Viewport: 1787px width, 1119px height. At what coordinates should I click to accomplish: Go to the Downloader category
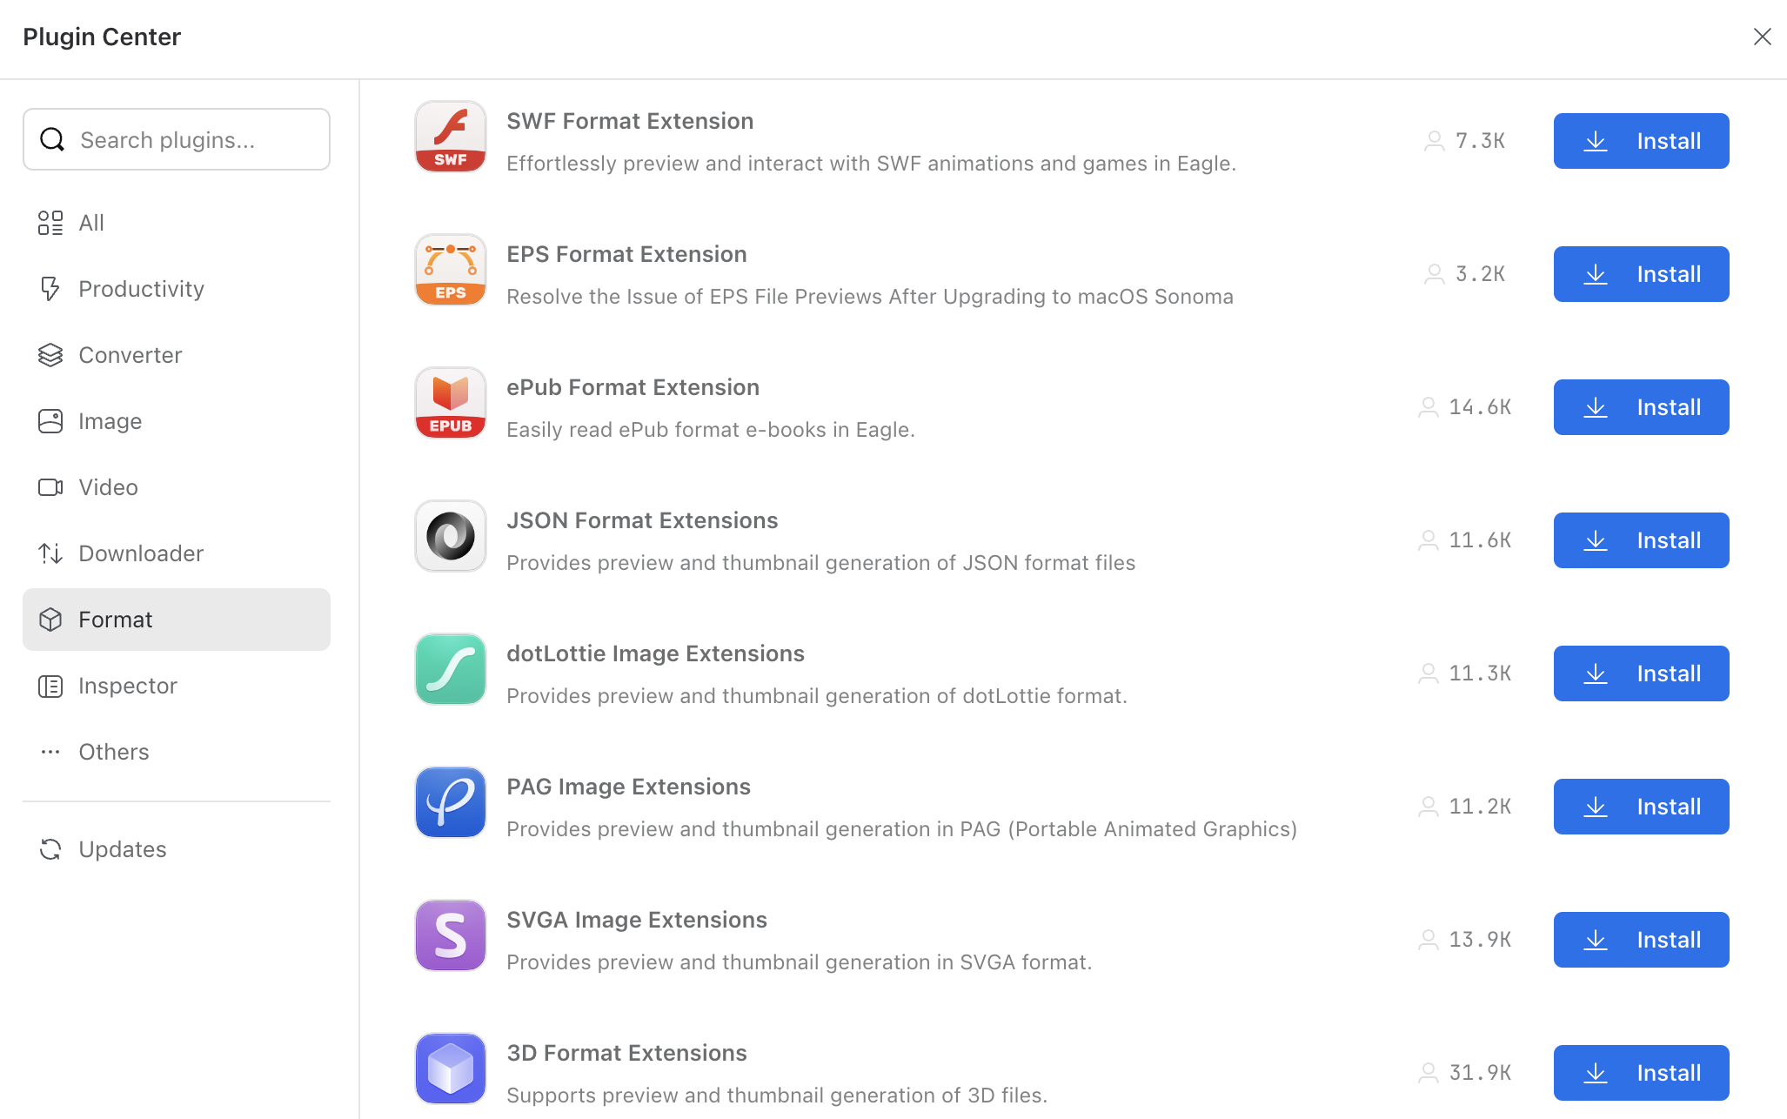click(x=140, y=553)
